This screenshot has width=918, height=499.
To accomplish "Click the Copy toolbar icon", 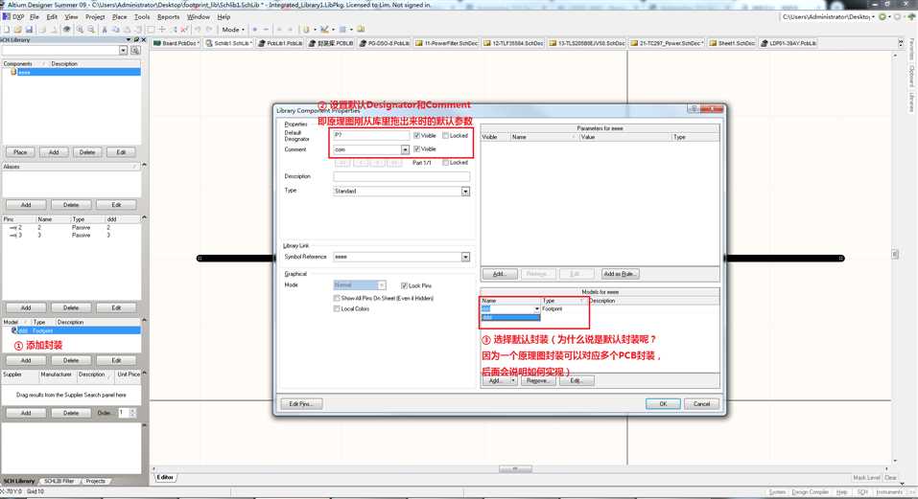I will tap(116, 30).
